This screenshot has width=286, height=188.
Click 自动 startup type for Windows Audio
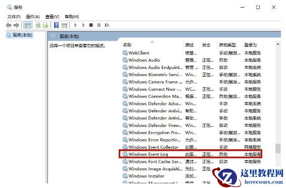pos(223,60)
